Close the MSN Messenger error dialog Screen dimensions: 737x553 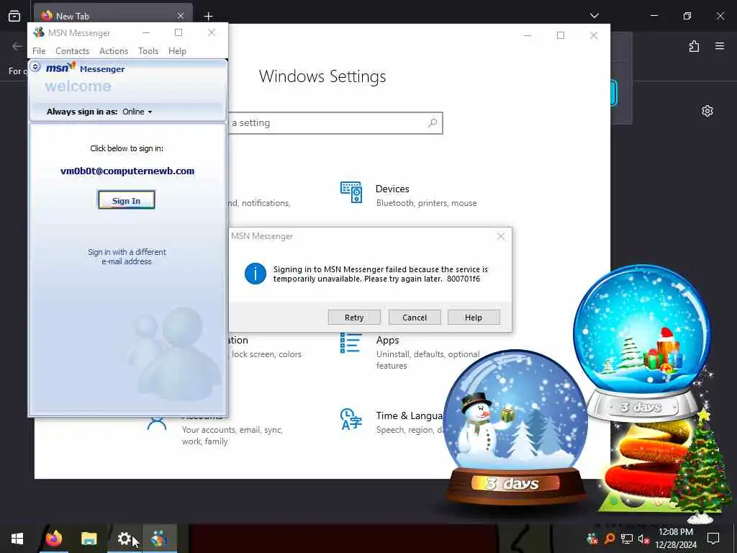point(501,236)
